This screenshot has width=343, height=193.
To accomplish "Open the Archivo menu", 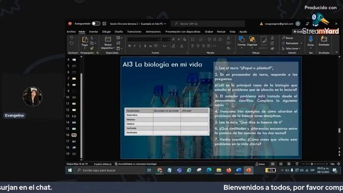I will tap(71, 32).
